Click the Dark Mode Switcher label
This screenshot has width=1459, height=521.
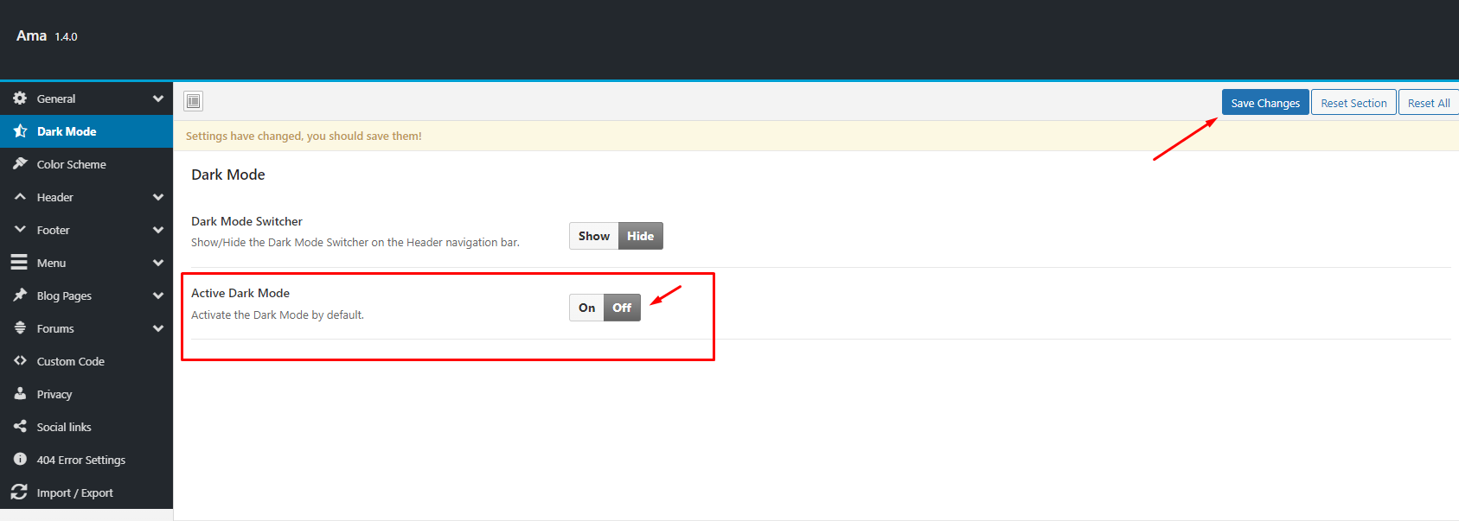tap(246, 221)
